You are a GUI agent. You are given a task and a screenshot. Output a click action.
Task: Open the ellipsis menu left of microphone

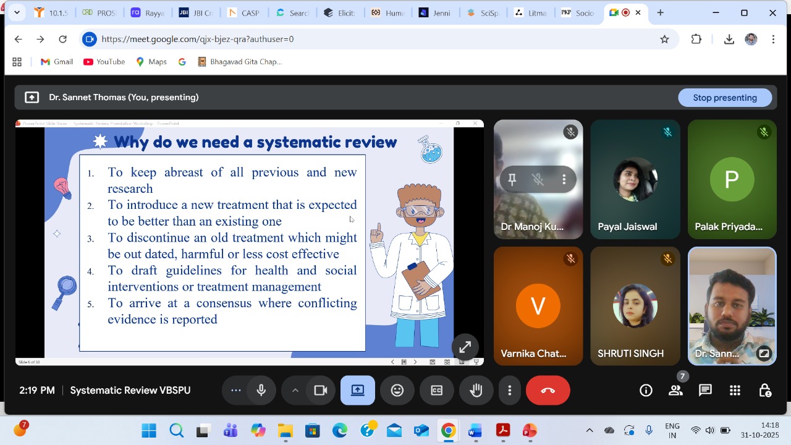[x=235, y=391]
